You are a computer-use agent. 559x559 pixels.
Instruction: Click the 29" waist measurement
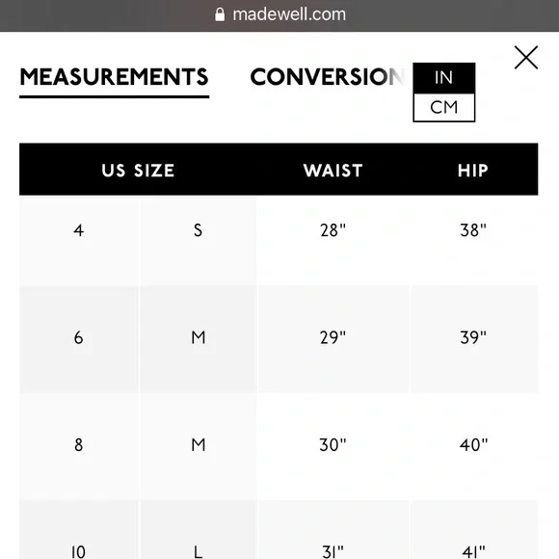(333, 337)
